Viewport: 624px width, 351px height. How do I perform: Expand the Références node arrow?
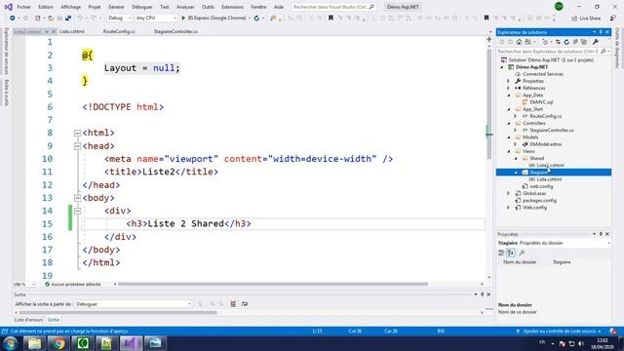coord(509,88)
